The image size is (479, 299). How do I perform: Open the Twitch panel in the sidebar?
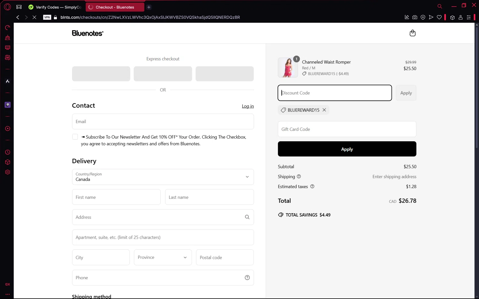point(8,105)
